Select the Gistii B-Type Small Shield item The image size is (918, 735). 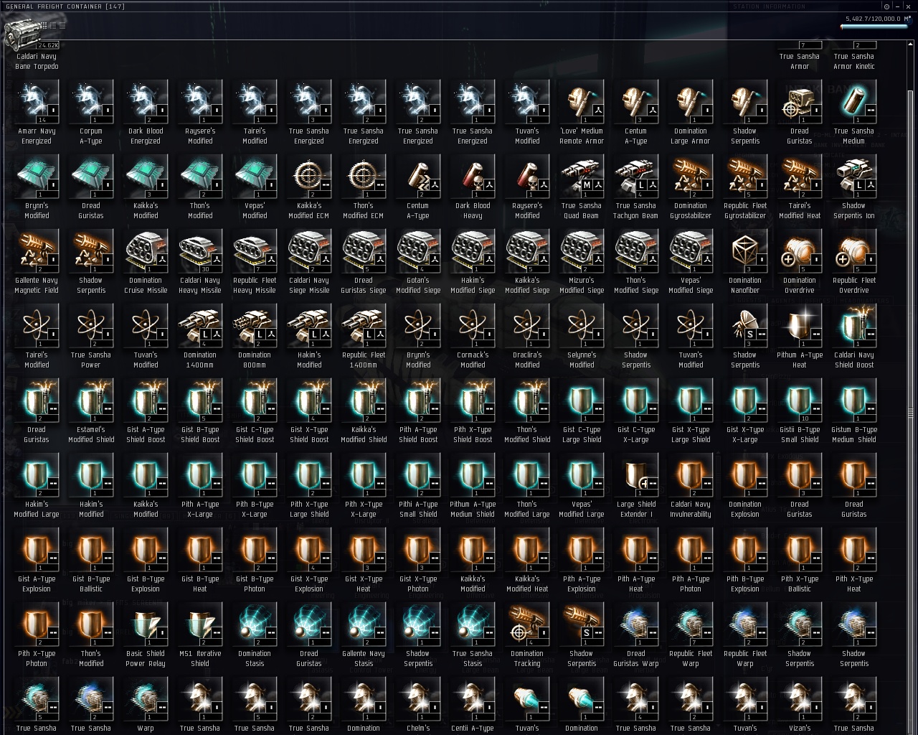pyautogui.click(x=800, y=411)
